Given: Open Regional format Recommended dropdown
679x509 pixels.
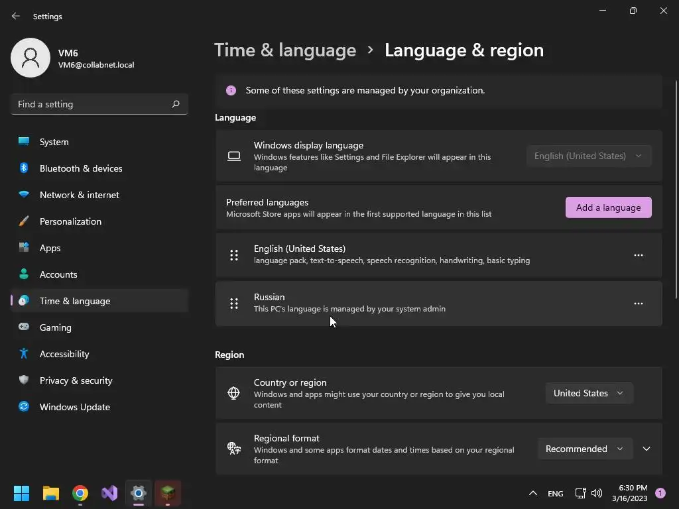Looking at the screenshot, I should (585, 449).
